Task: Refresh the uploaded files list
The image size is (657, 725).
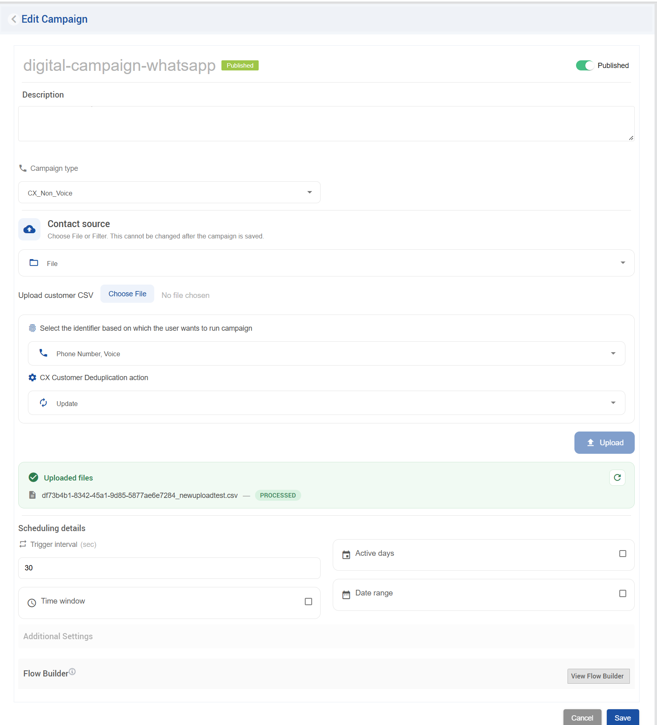Action: point(617,478)
